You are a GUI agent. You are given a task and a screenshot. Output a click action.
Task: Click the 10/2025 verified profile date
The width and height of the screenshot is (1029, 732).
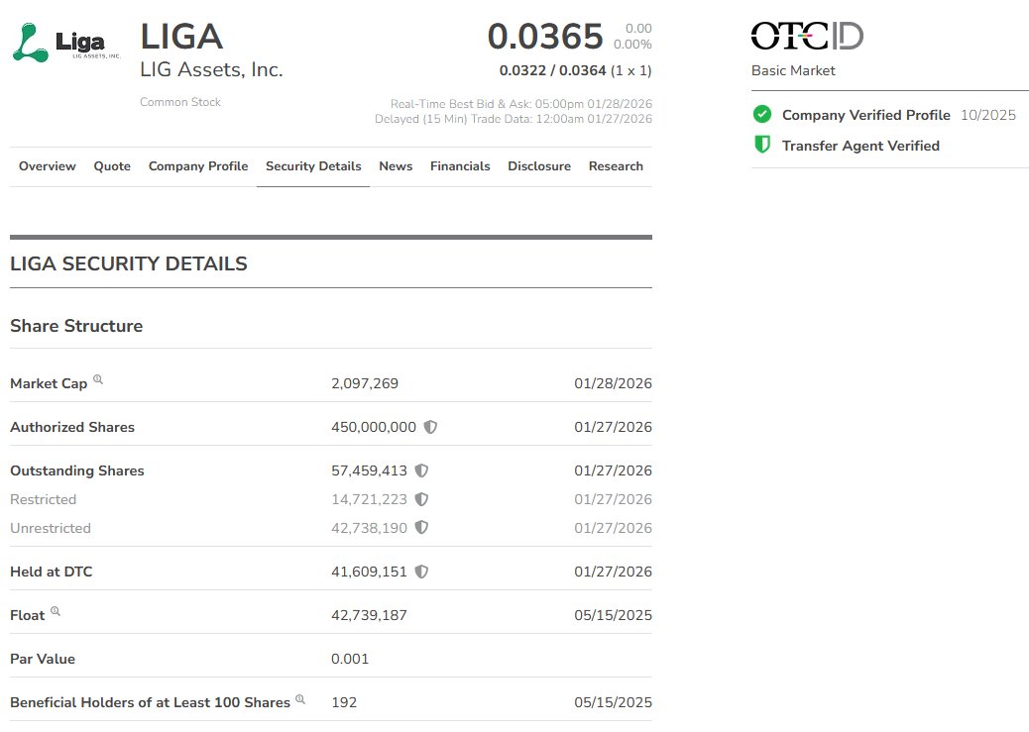tap(988, 115)
